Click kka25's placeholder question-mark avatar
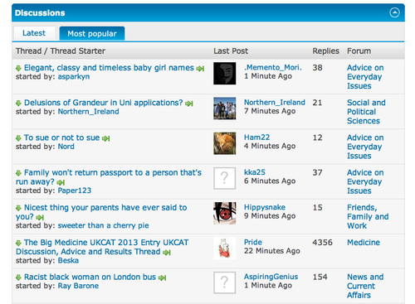The height and width of the screenshot is (304, 415). pos(225,178)
